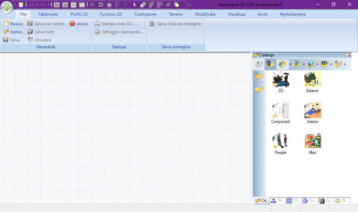Open the Fabbricato ribbon tab
Screen dimensions: 358x212
[48, 14]
